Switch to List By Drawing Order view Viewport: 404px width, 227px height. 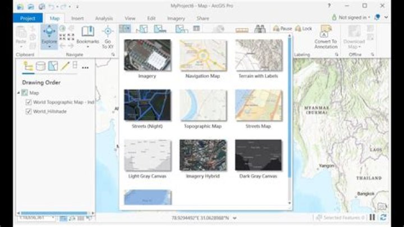[28, 66]
